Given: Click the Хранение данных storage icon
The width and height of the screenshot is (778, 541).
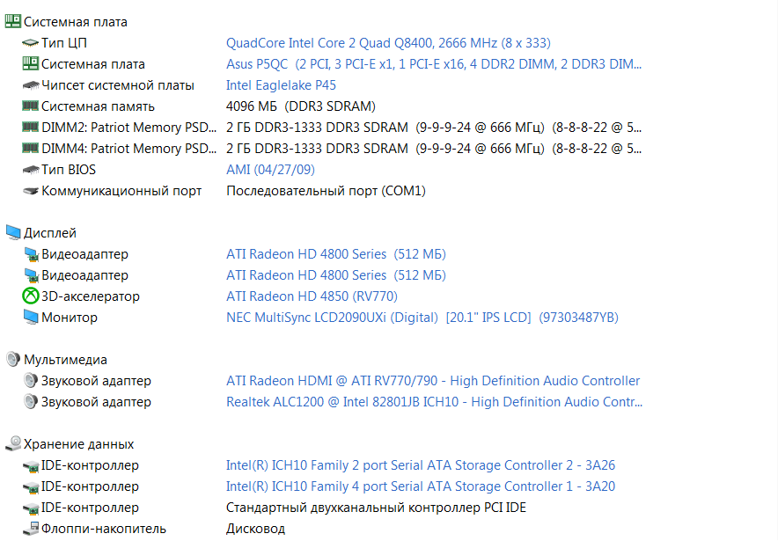Looking at the screenshot, I should pos(13,444).
